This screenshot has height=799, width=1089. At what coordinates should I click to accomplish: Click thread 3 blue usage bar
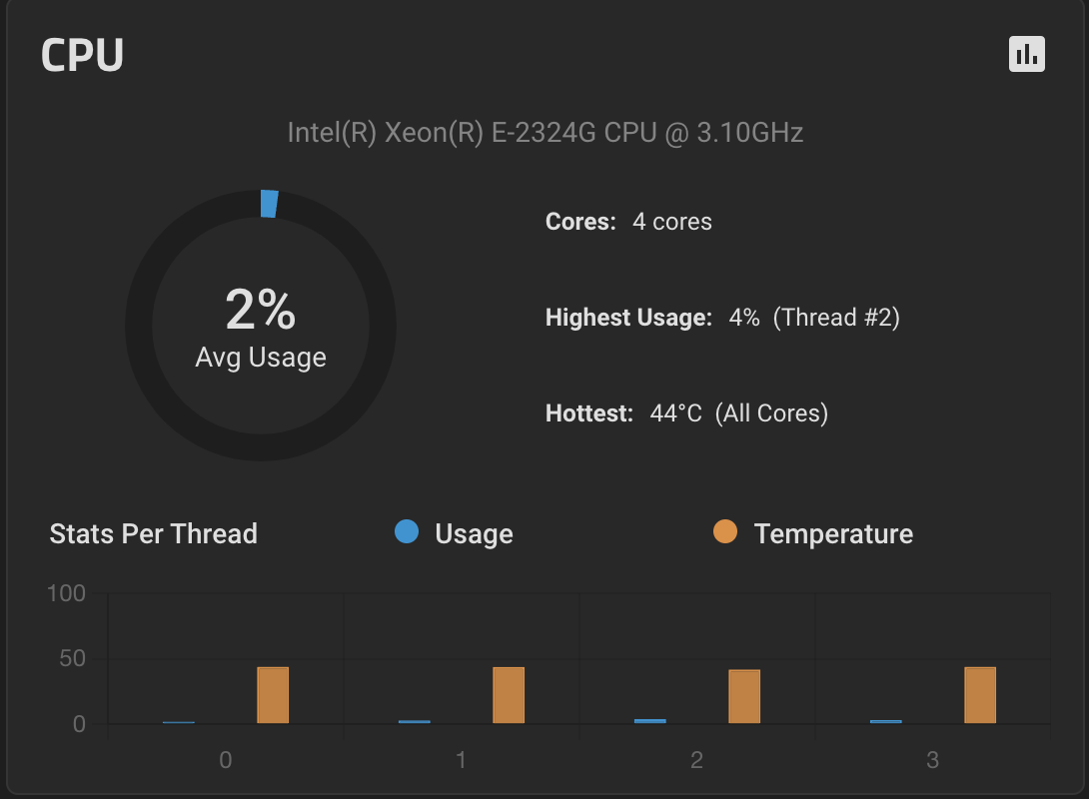[886, 722]
